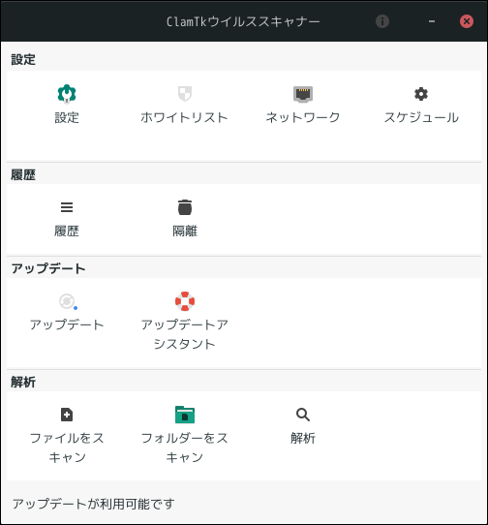Click the ネットワーク label
The width and height of the screenshot is (488, 525).
pos(303,117)
